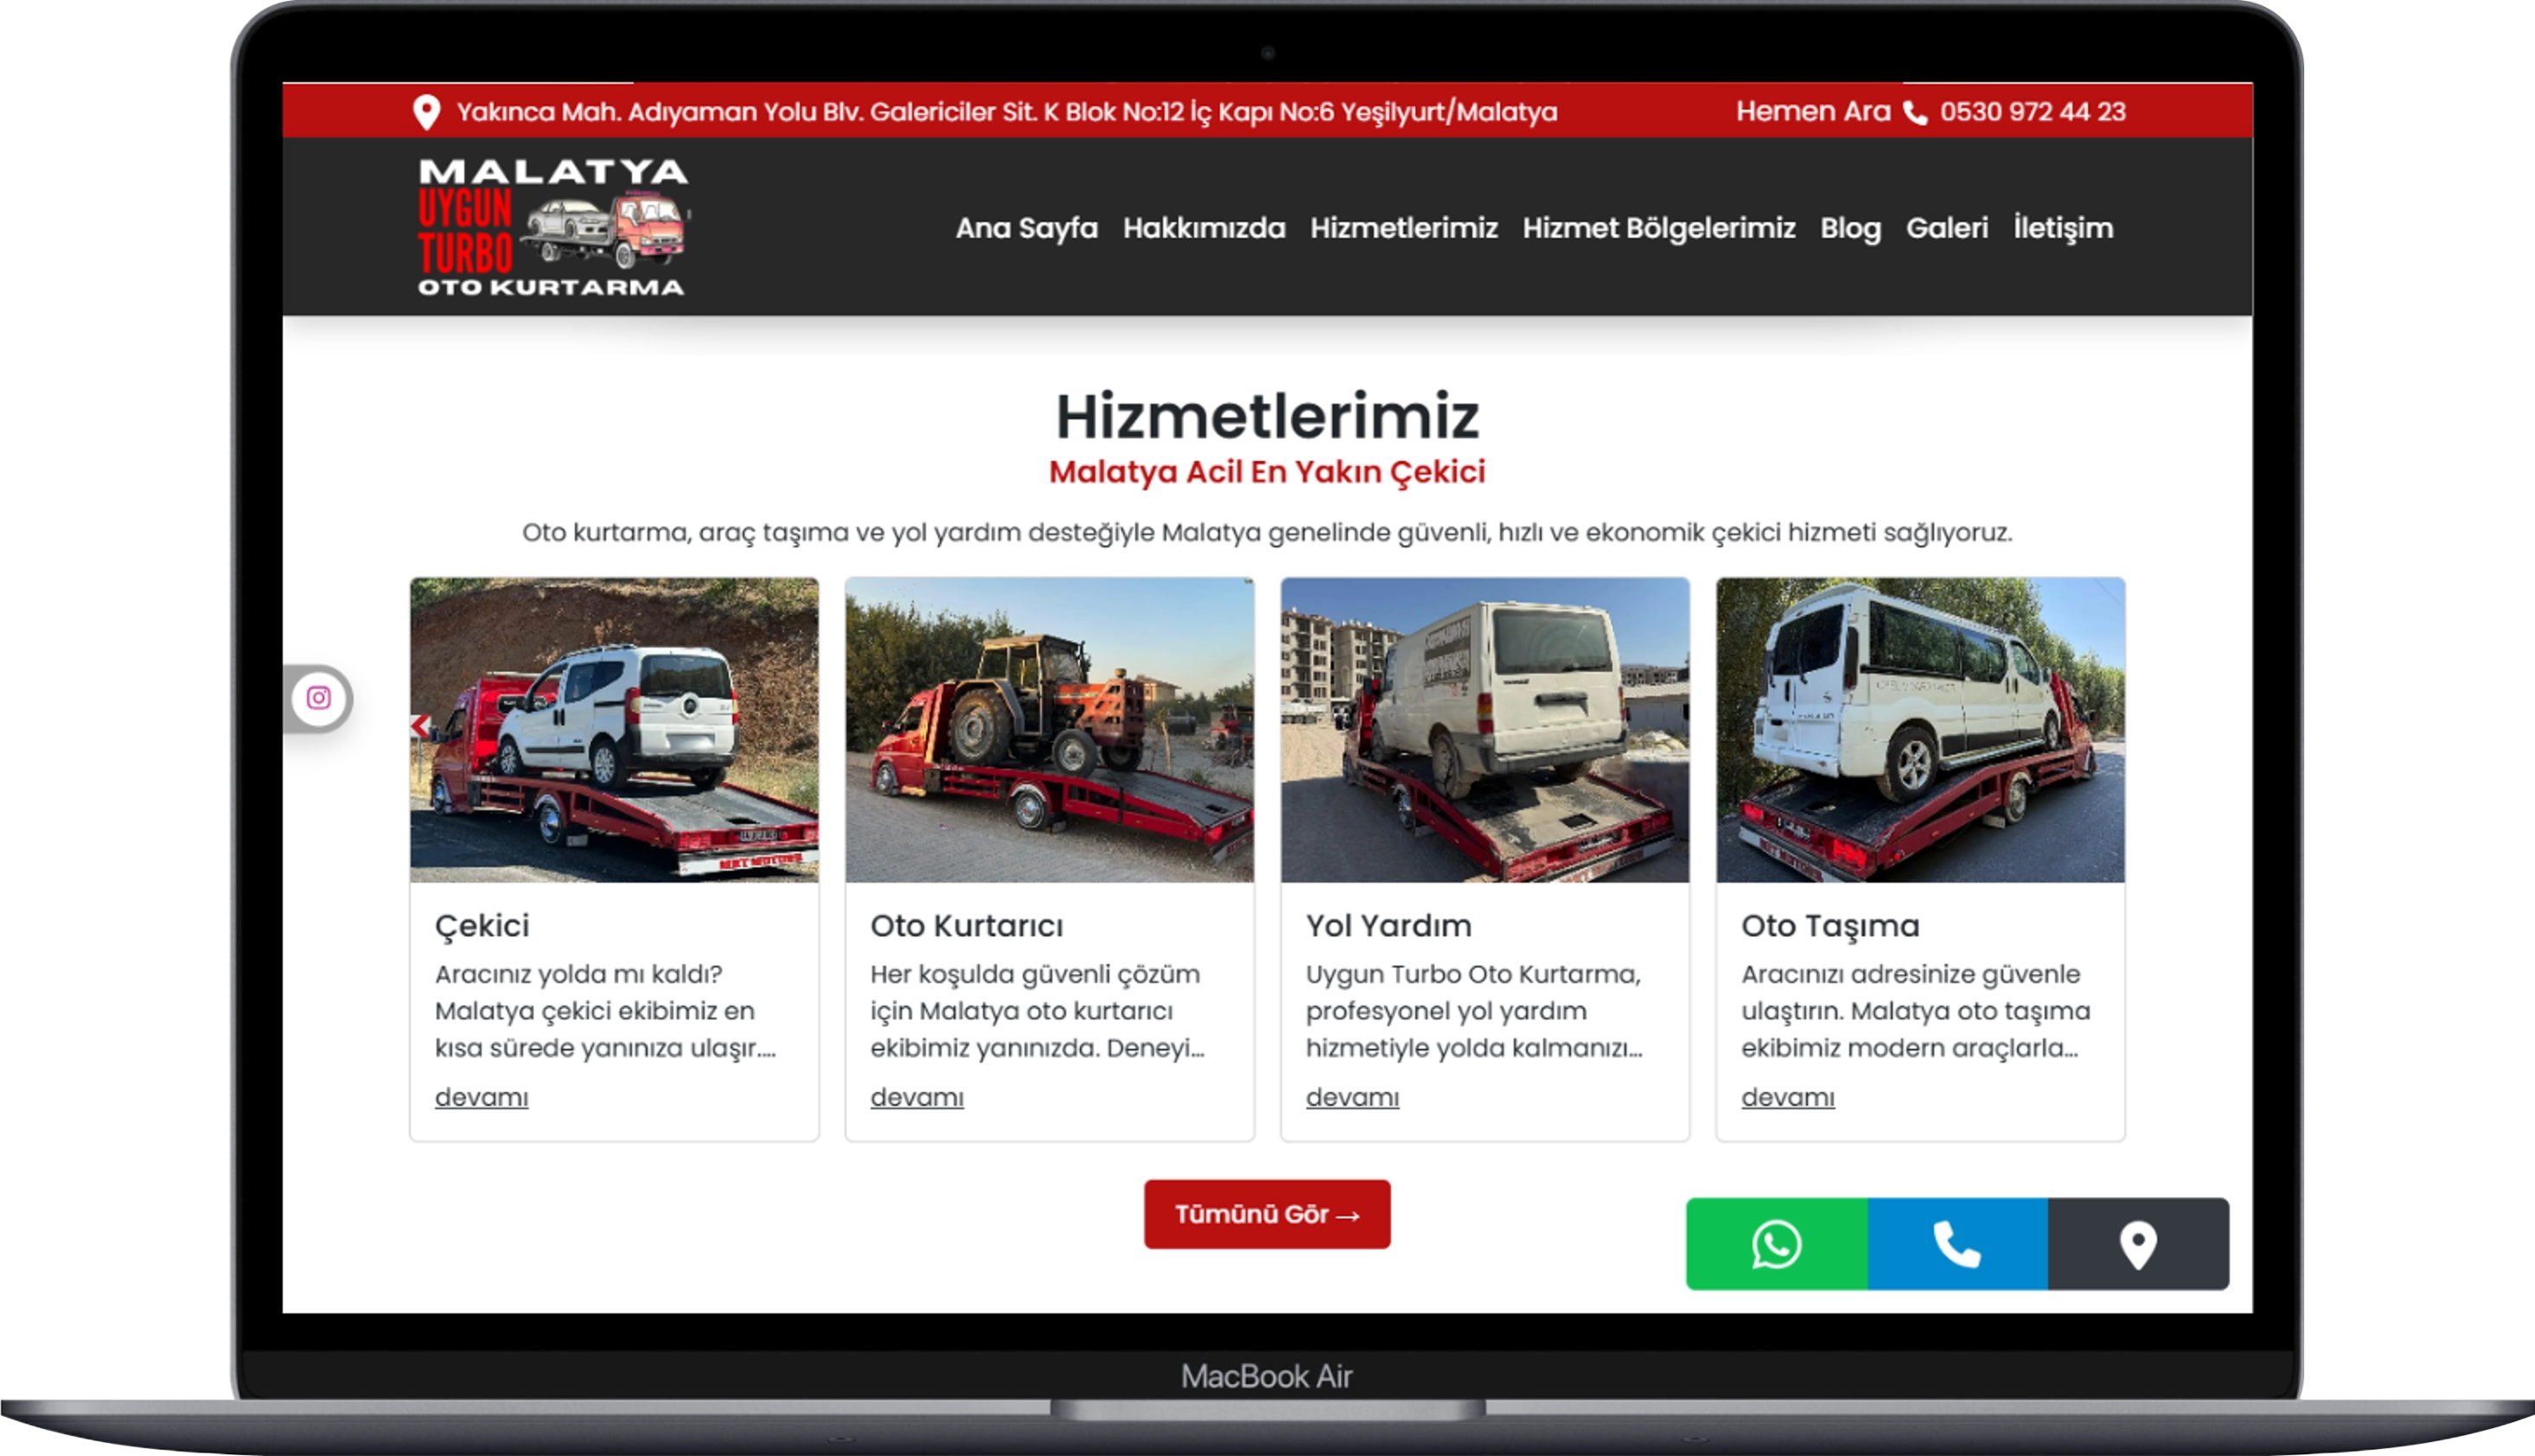The width and height of the screenshot is (2535, 1456).
Task: Start a WhatsApp chat via the green icon
Action: click(1776, 1244)
